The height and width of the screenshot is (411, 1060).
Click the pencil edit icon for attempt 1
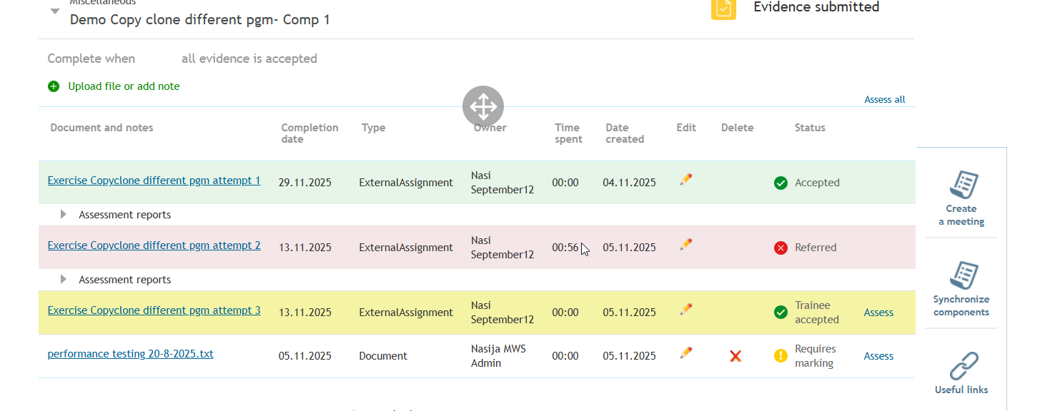686,179
